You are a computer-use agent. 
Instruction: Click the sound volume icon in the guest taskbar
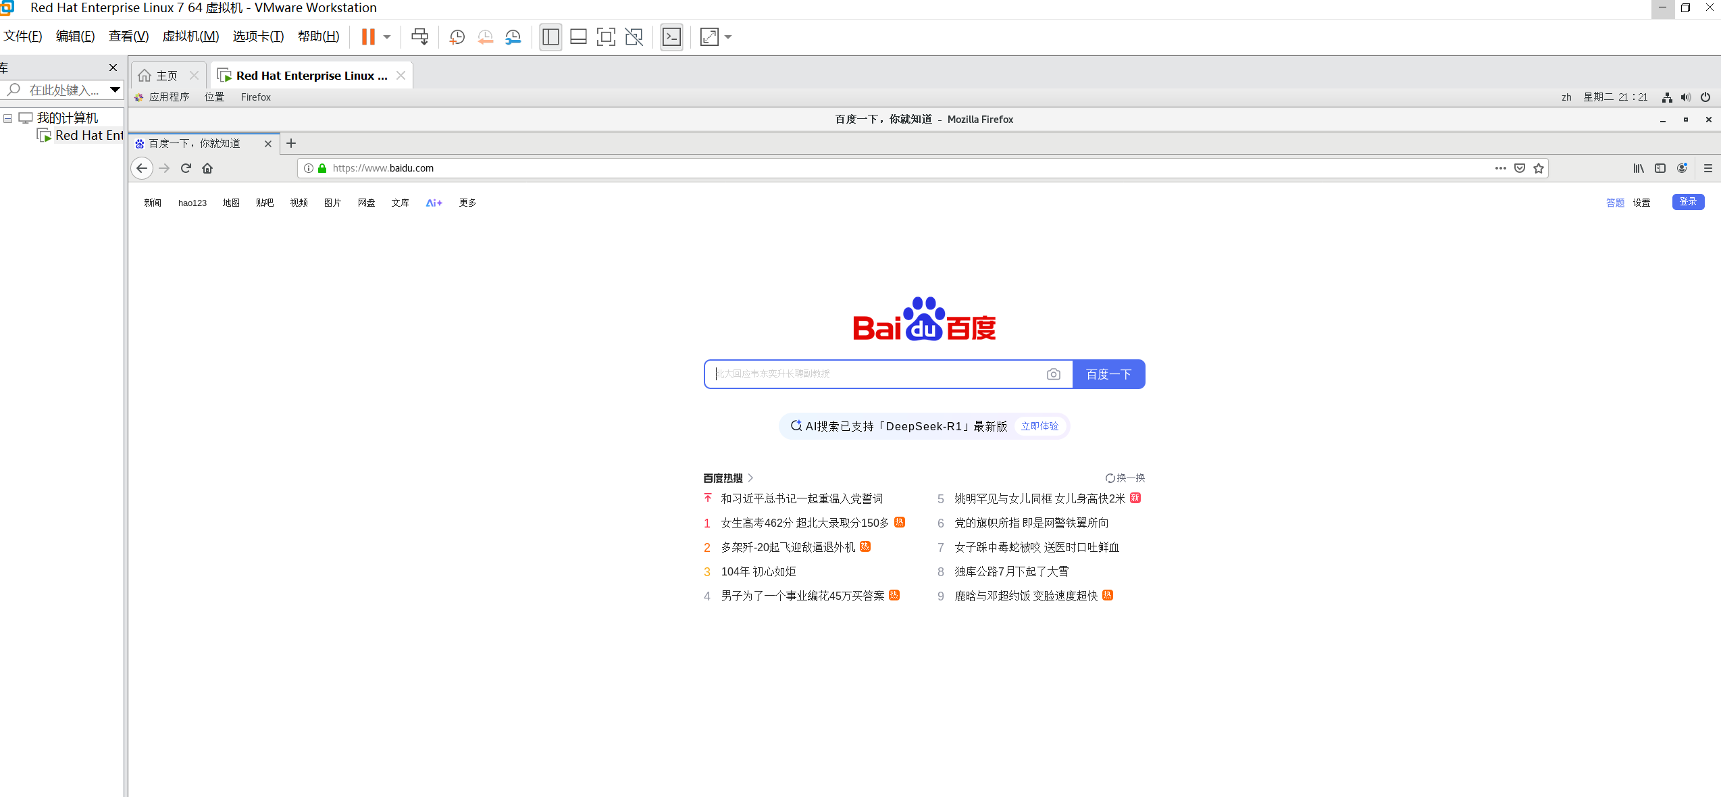click(1686, 97)
